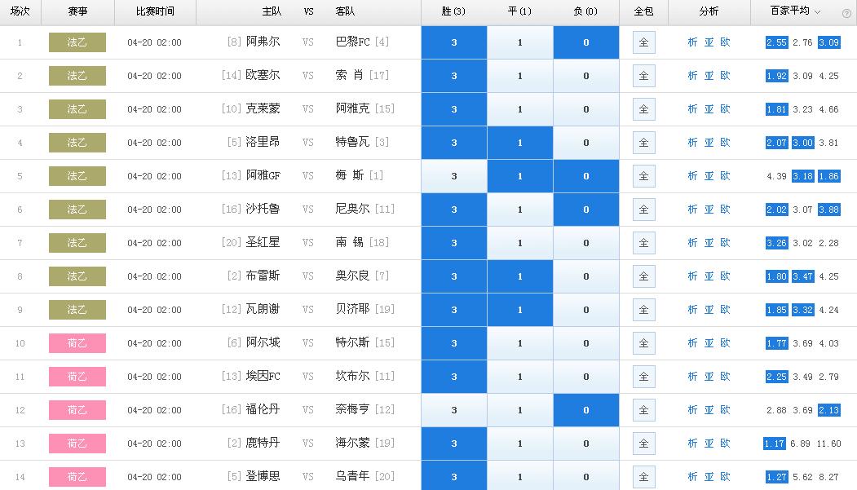The image size is (857, 490).
Task: Click 法乙 league tag in row 1
Action: pyautogui.click(x=77, y=42)
